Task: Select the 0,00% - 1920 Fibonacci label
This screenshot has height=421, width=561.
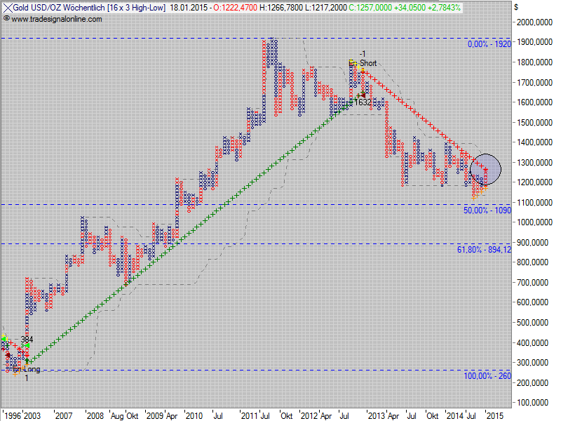Action: pos(489,44)
